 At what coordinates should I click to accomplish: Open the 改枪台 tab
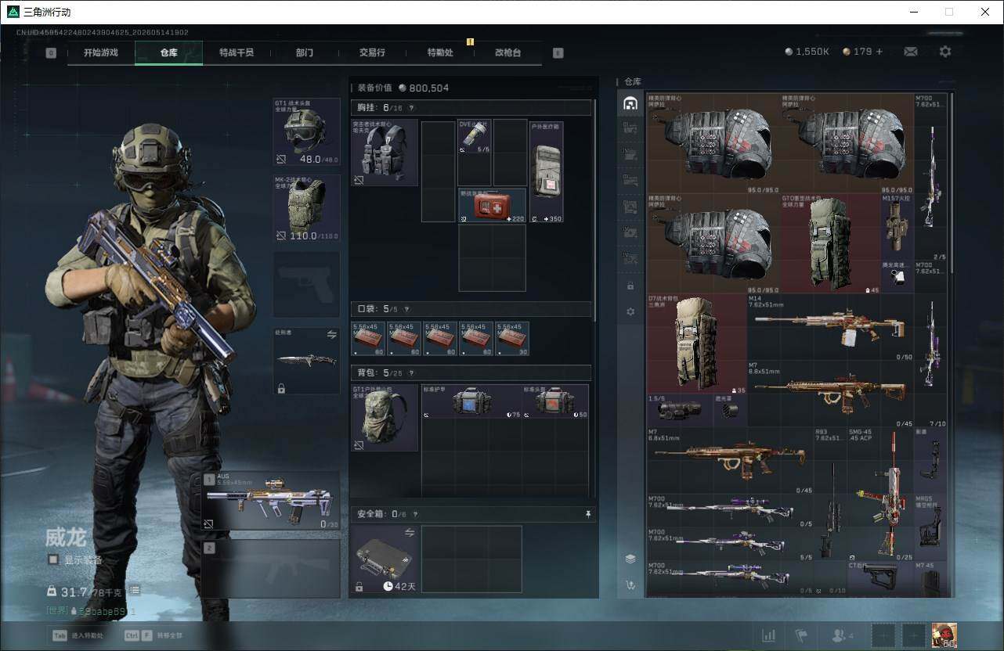507,52
